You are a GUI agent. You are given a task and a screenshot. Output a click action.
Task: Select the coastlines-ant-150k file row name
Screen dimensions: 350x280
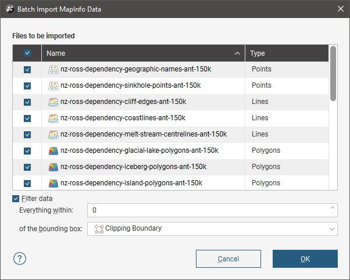click(x=123, y=118)
